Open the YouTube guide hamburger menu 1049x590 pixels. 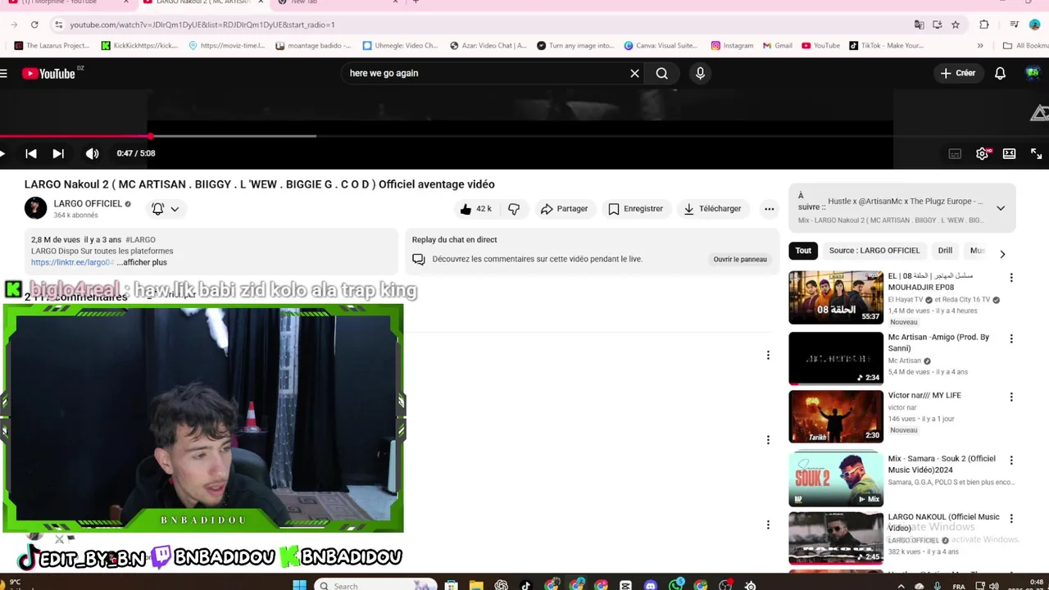(4, 74)
